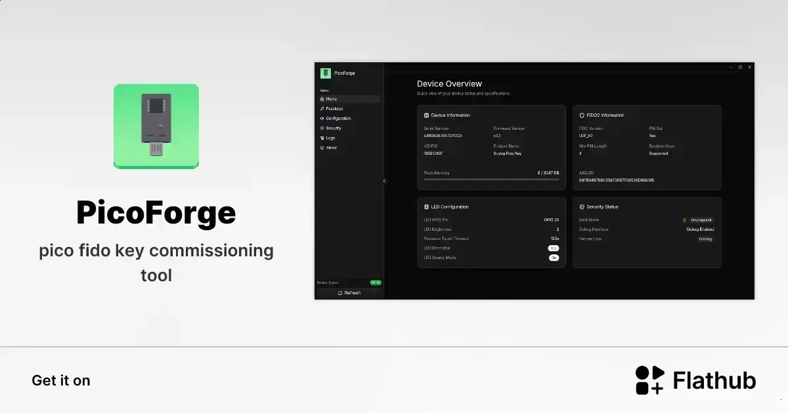
Task: Click the PIN Set value Yes
Action: (652, 136)
